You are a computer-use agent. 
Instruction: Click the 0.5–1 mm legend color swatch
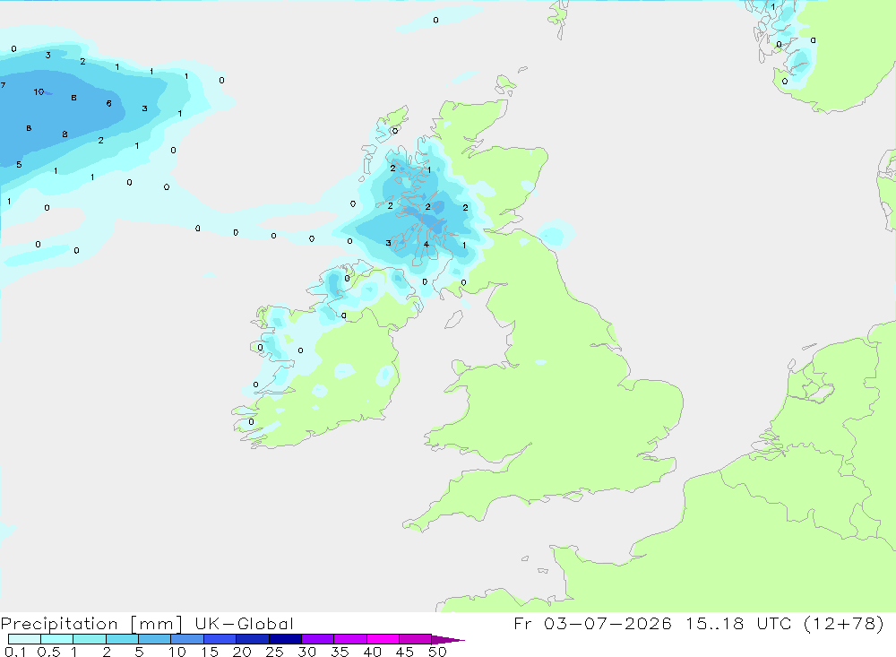57,639
